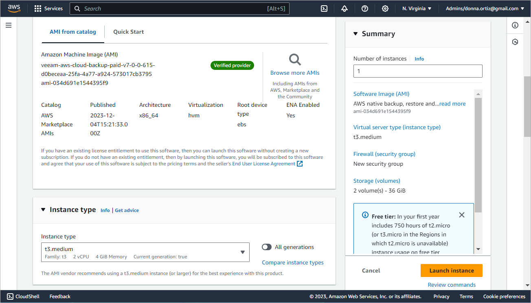This screenshot has width=531, height=303.
Task: Focus the top search box
Action: [180, 9]
